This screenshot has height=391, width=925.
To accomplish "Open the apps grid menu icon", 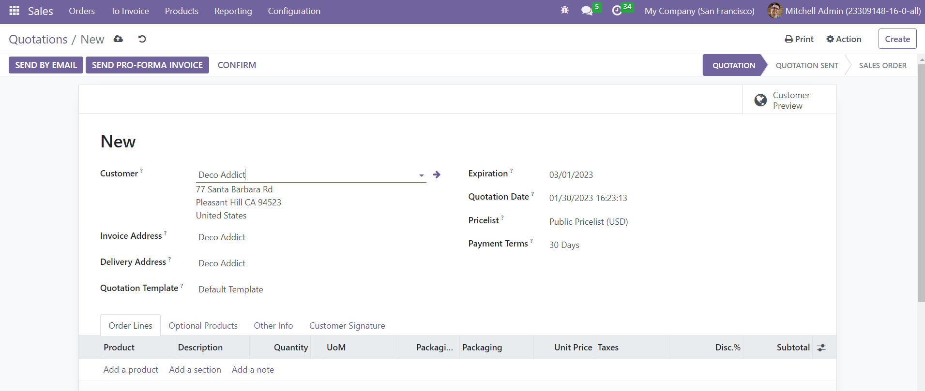I will (15, 11).
